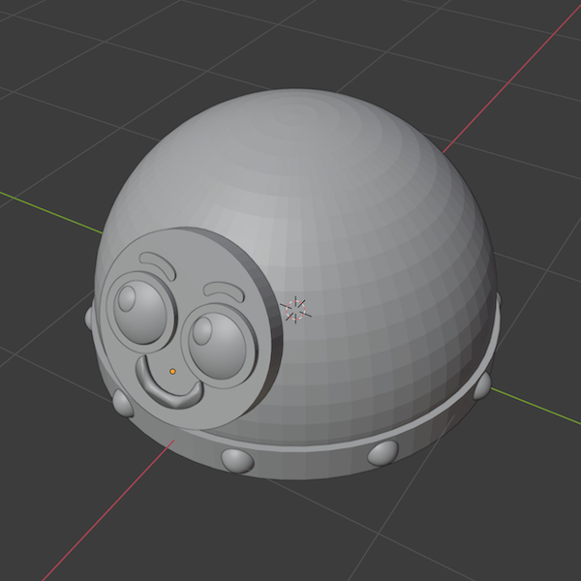
Task: Select the curved smile mouth on the face
Action: (169, 382)
